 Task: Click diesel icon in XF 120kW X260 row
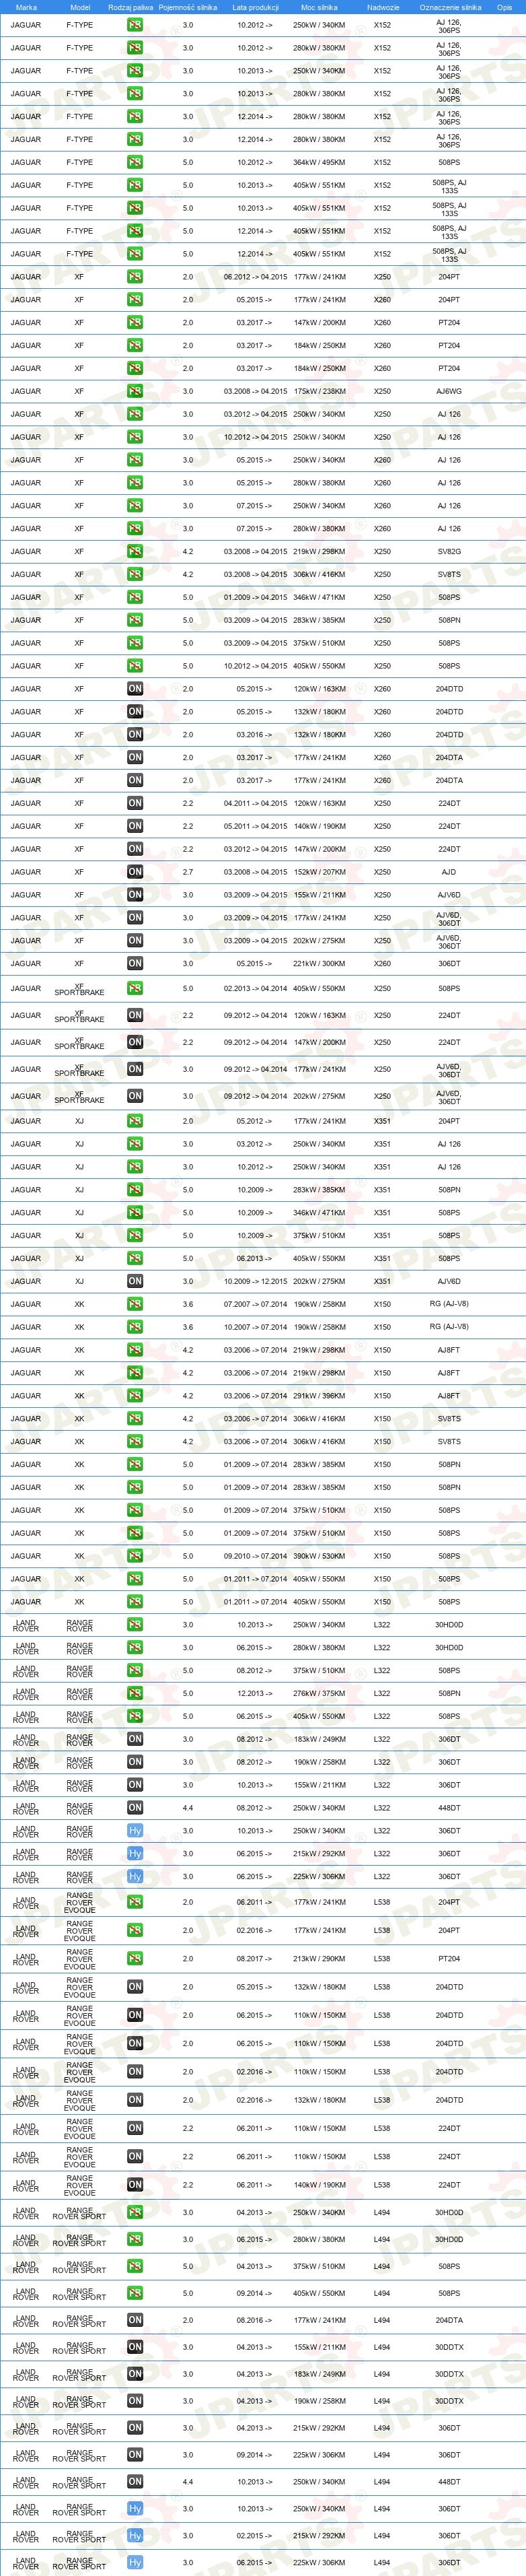click(135, 689)
